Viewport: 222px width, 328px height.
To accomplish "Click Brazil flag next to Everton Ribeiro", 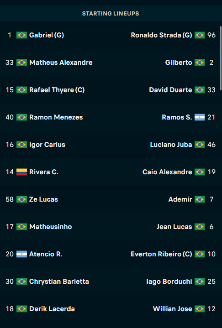I will coord(199,254).
